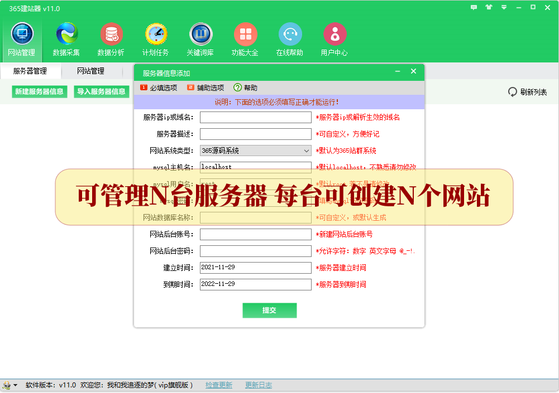
Task: Click the 新建服务器信息 button
Action: coord(40,91)
